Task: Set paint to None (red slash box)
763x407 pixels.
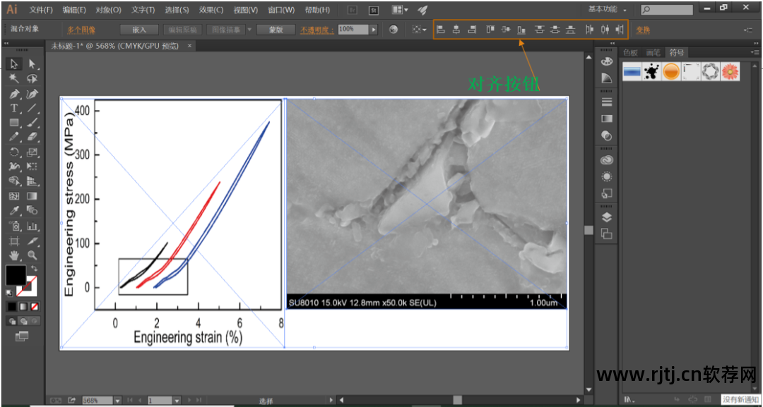Action: pos(35,307)
